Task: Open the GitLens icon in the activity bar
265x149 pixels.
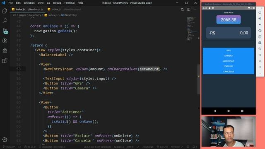Action: pyautogui.click(x=5, y=41)
